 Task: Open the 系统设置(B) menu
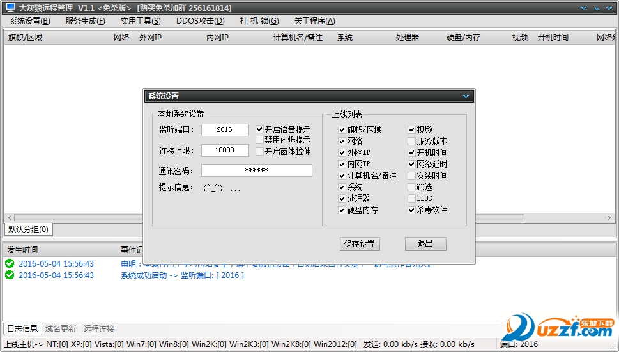[30, 21]
